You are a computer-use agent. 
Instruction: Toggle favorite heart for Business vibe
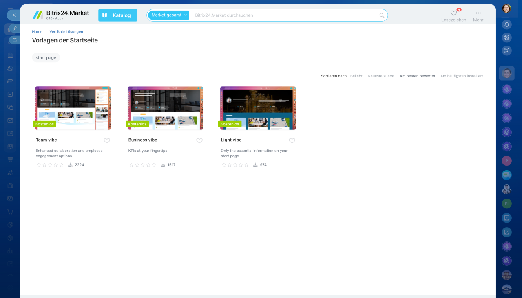tap(199, 141)
